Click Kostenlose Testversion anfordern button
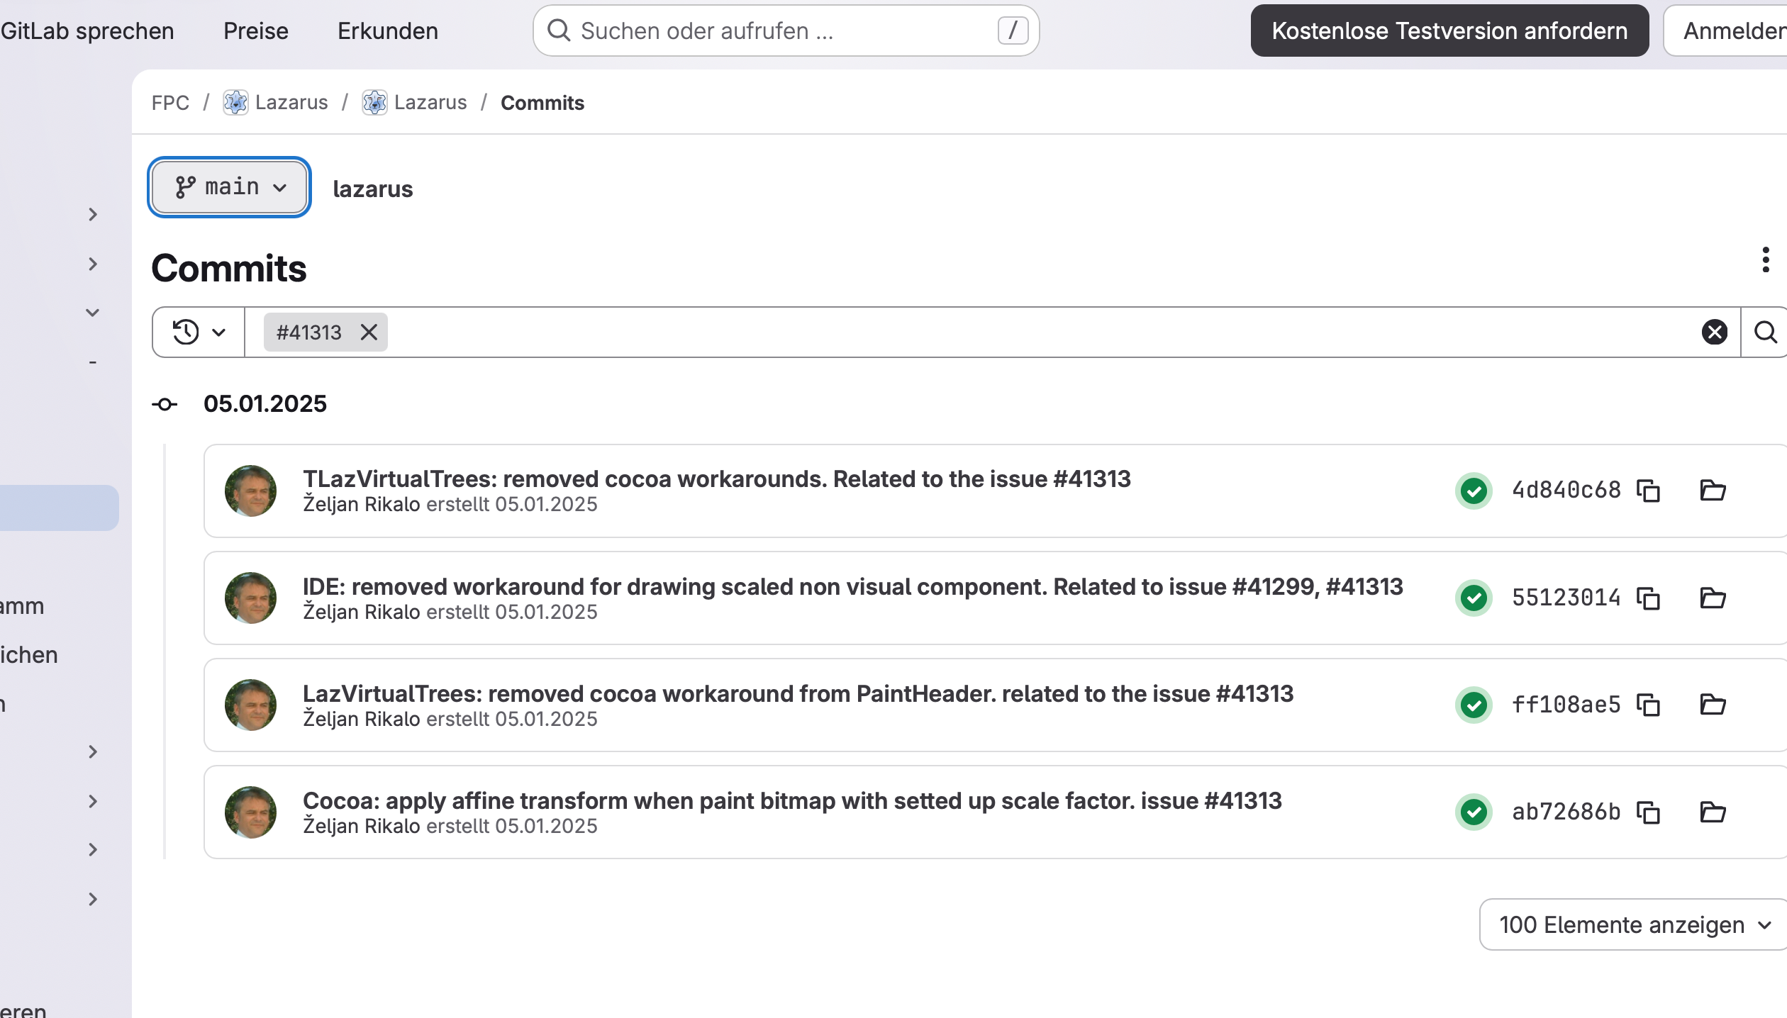1787x1018 pixels. (x=1449, y=31)
